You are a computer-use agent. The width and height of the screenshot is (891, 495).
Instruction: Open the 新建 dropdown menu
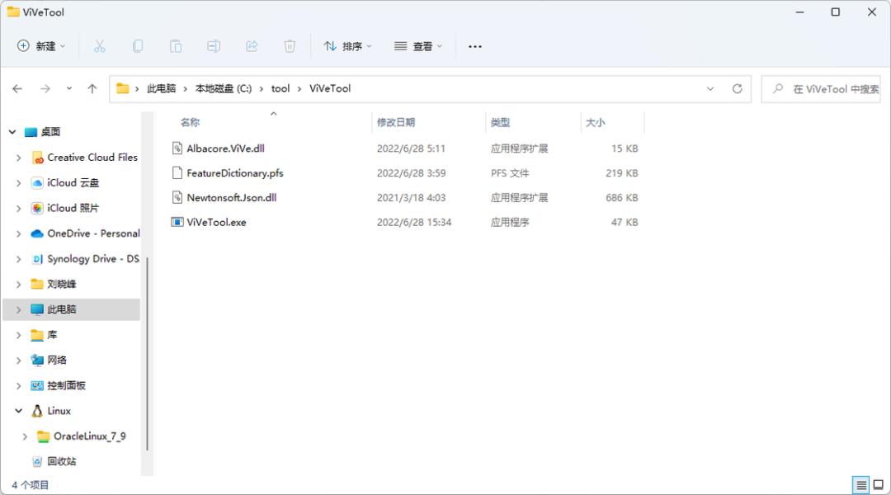pos(41,46)
